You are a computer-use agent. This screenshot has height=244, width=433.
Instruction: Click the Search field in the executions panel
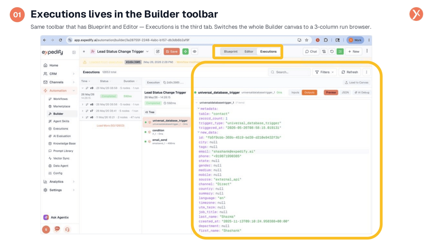pyautogui.click(x=289, y=72)
